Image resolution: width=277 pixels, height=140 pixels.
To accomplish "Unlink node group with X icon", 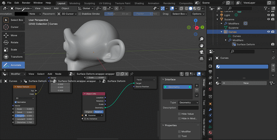I will (126, 74).
